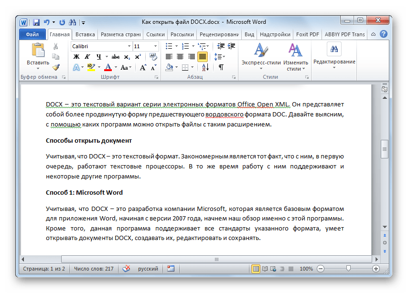Viewport: 408px width, 293px height.
Task: Expand the numbered list dropdown arrow
Action: pyautogui.click(x=193, y=46)
